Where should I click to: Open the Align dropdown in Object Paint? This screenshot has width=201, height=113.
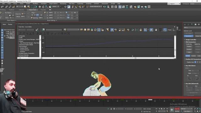tap(34, 13)
